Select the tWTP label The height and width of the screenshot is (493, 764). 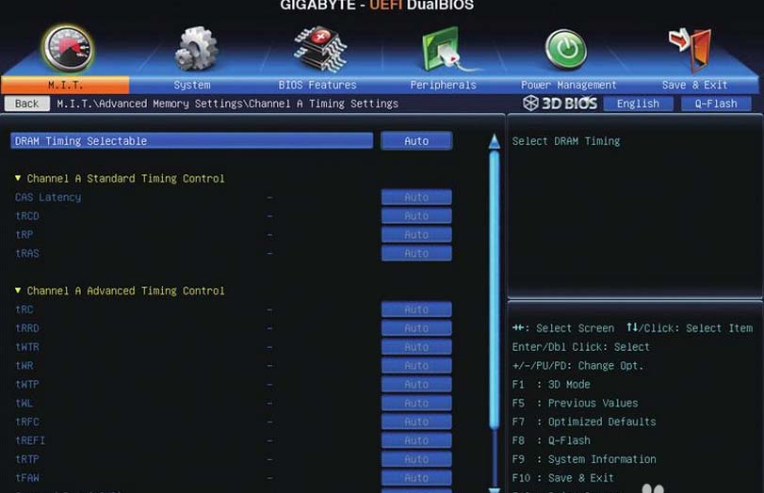pos(26,385)
